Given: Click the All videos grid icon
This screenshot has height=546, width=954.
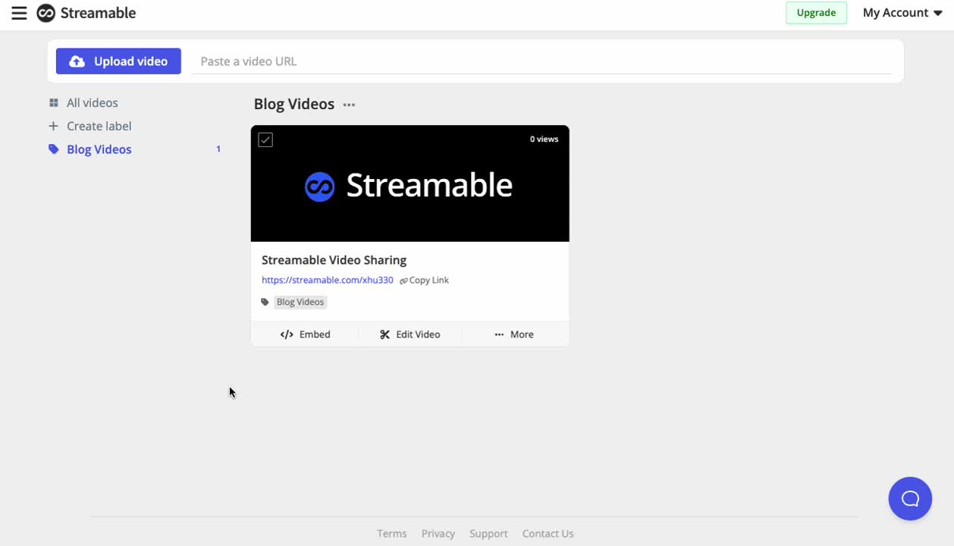Looking at the screenshot, I should 53,103.
